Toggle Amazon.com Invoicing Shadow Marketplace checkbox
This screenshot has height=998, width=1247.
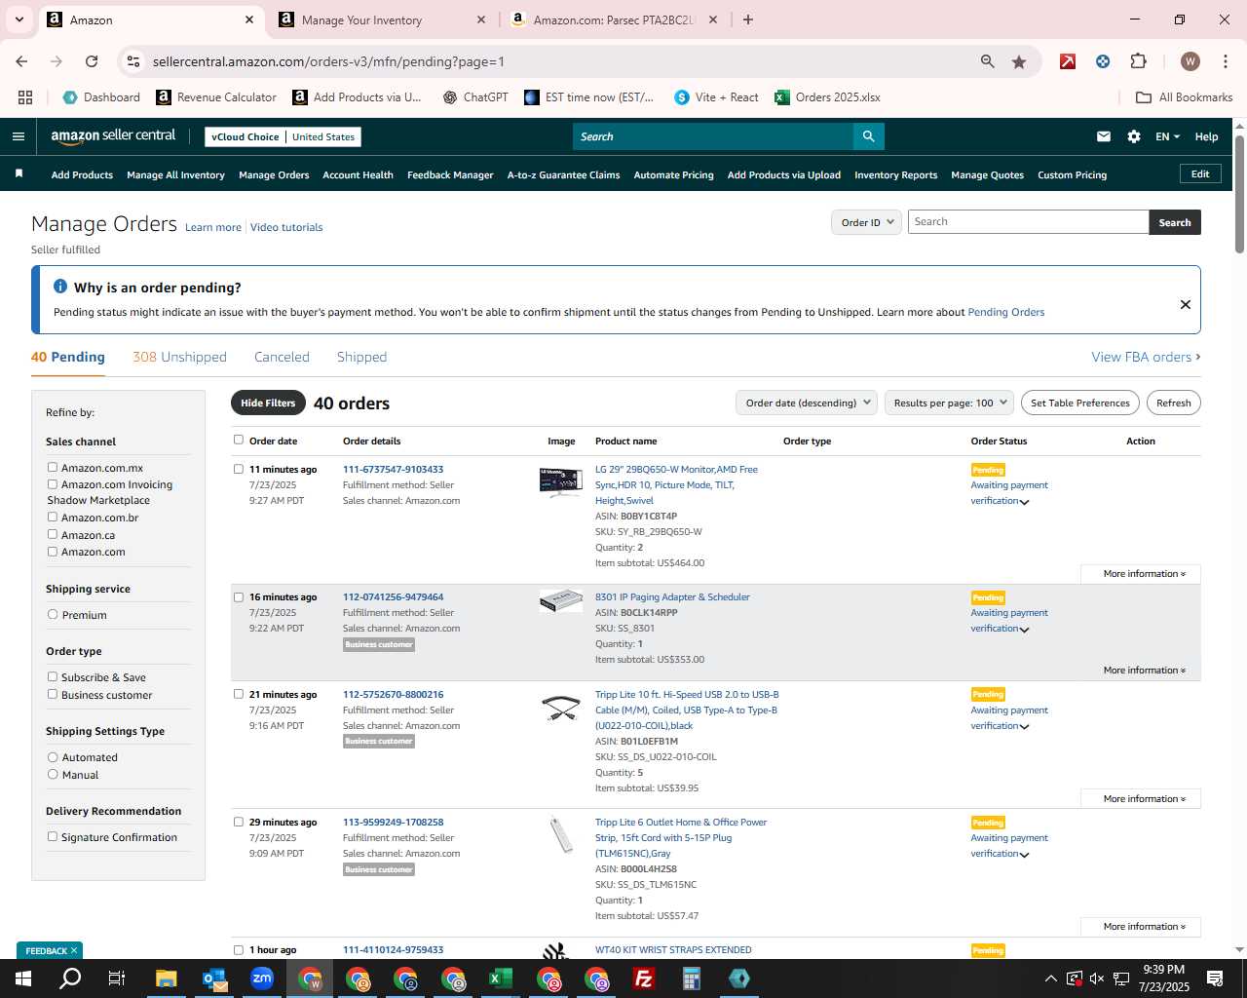[x=53, y=483]
